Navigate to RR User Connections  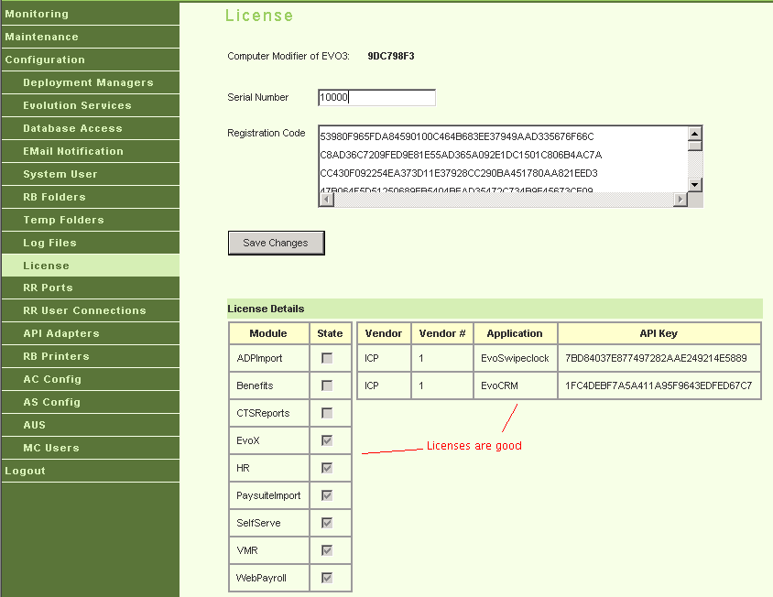click(x=84, y=310)
